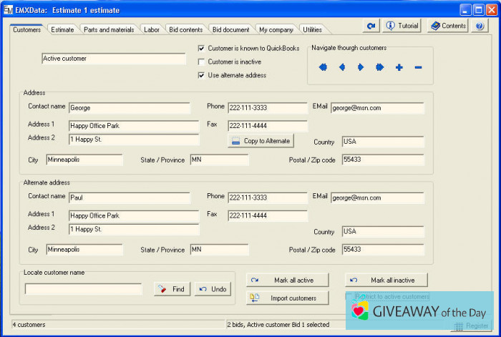
Task: Open help via the question mark icon
Action: point(479,26)
